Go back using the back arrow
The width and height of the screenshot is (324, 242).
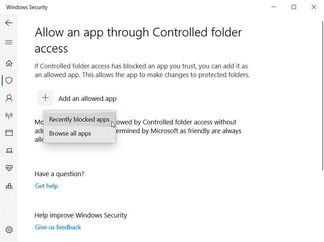(9, 23)
